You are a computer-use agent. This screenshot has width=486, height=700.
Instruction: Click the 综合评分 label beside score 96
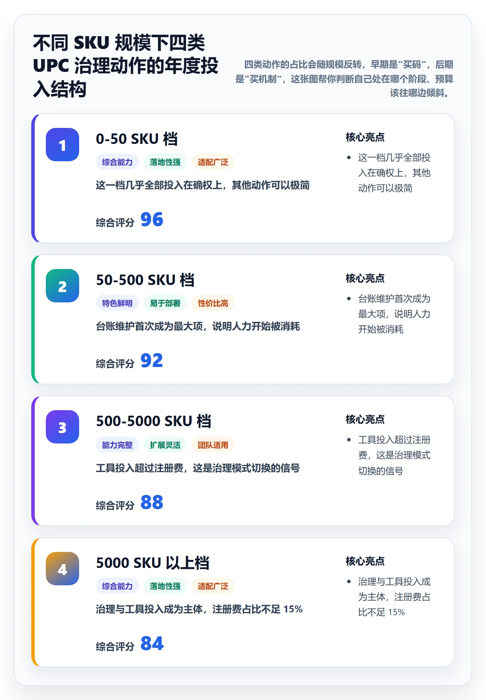click(115, 222)
